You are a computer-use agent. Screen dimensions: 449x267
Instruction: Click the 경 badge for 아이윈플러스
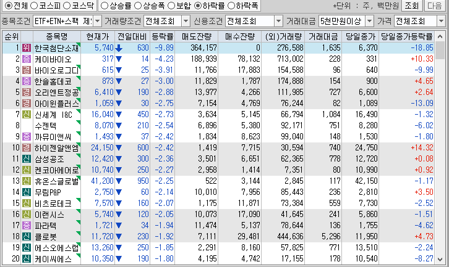coord(27,104)
